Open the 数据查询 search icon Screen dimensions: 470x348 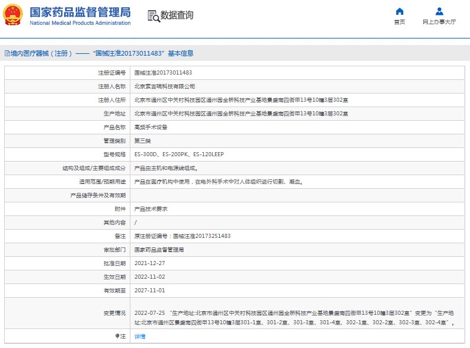click(x=154, y=16)
